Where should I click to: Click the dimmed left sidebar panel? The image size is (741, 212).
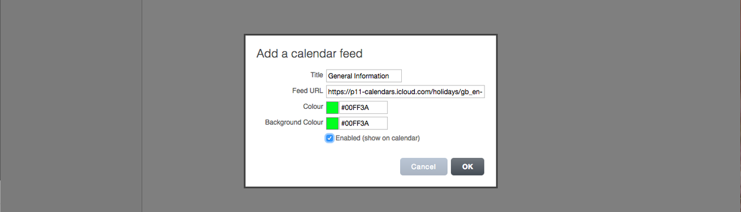pos(71,106)
